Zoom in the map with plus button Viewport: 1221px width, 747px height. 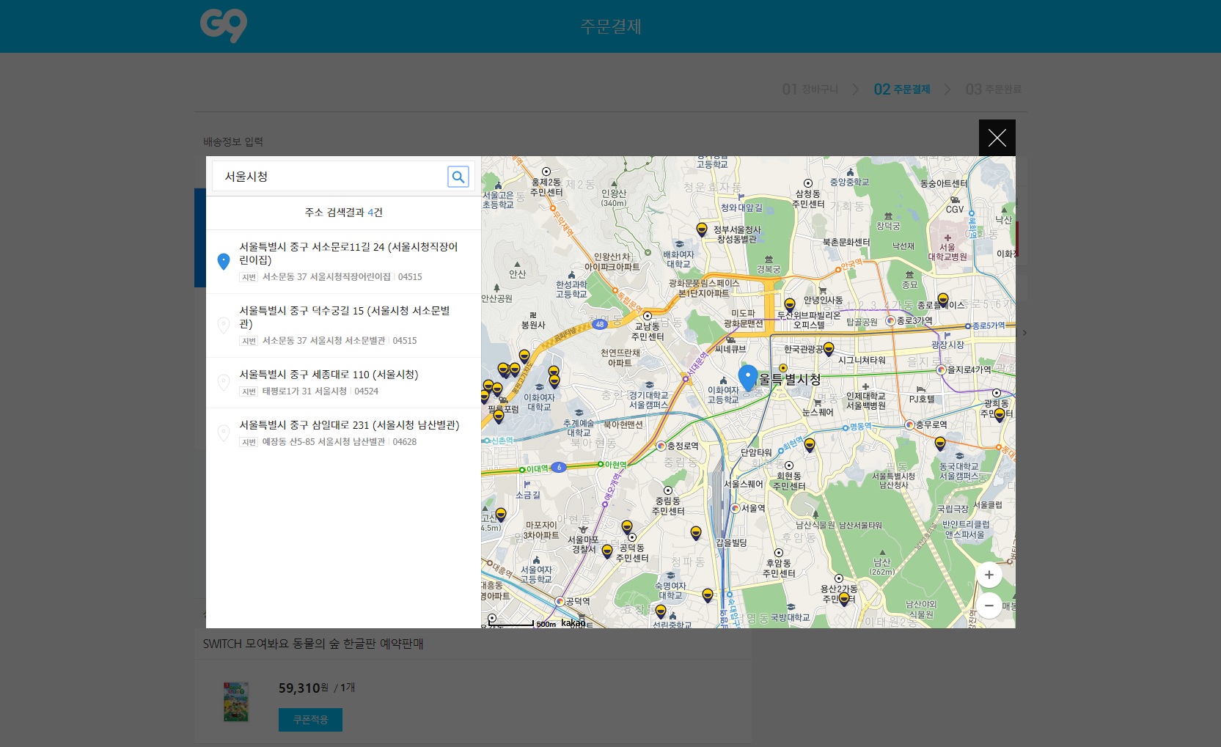[x=989, y=575]
